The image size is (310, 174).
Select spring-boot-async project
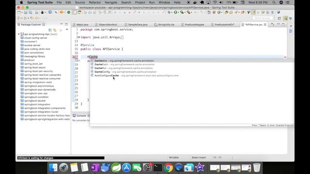pos(35,68)
